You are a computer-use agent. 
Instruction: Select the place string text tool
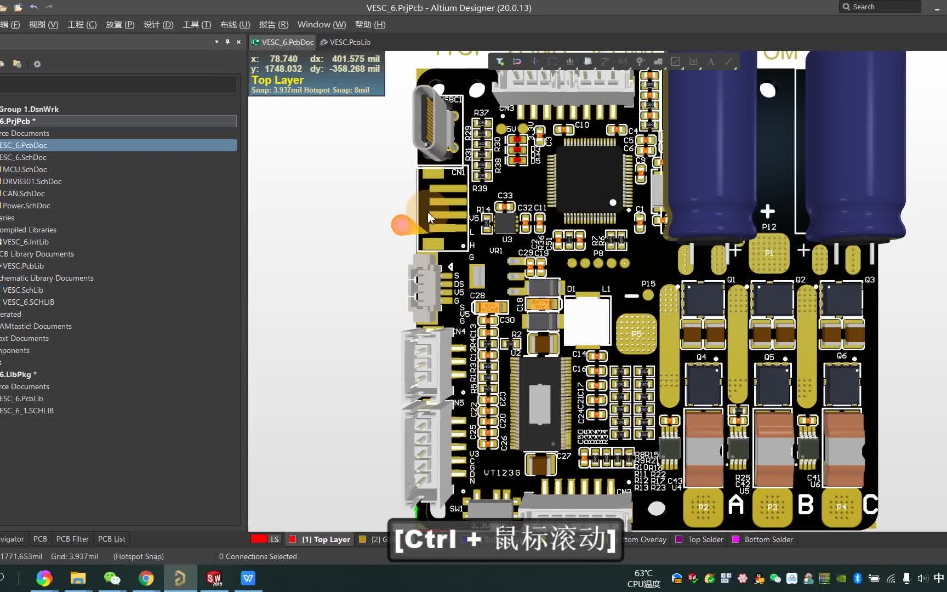pos(711,61)
